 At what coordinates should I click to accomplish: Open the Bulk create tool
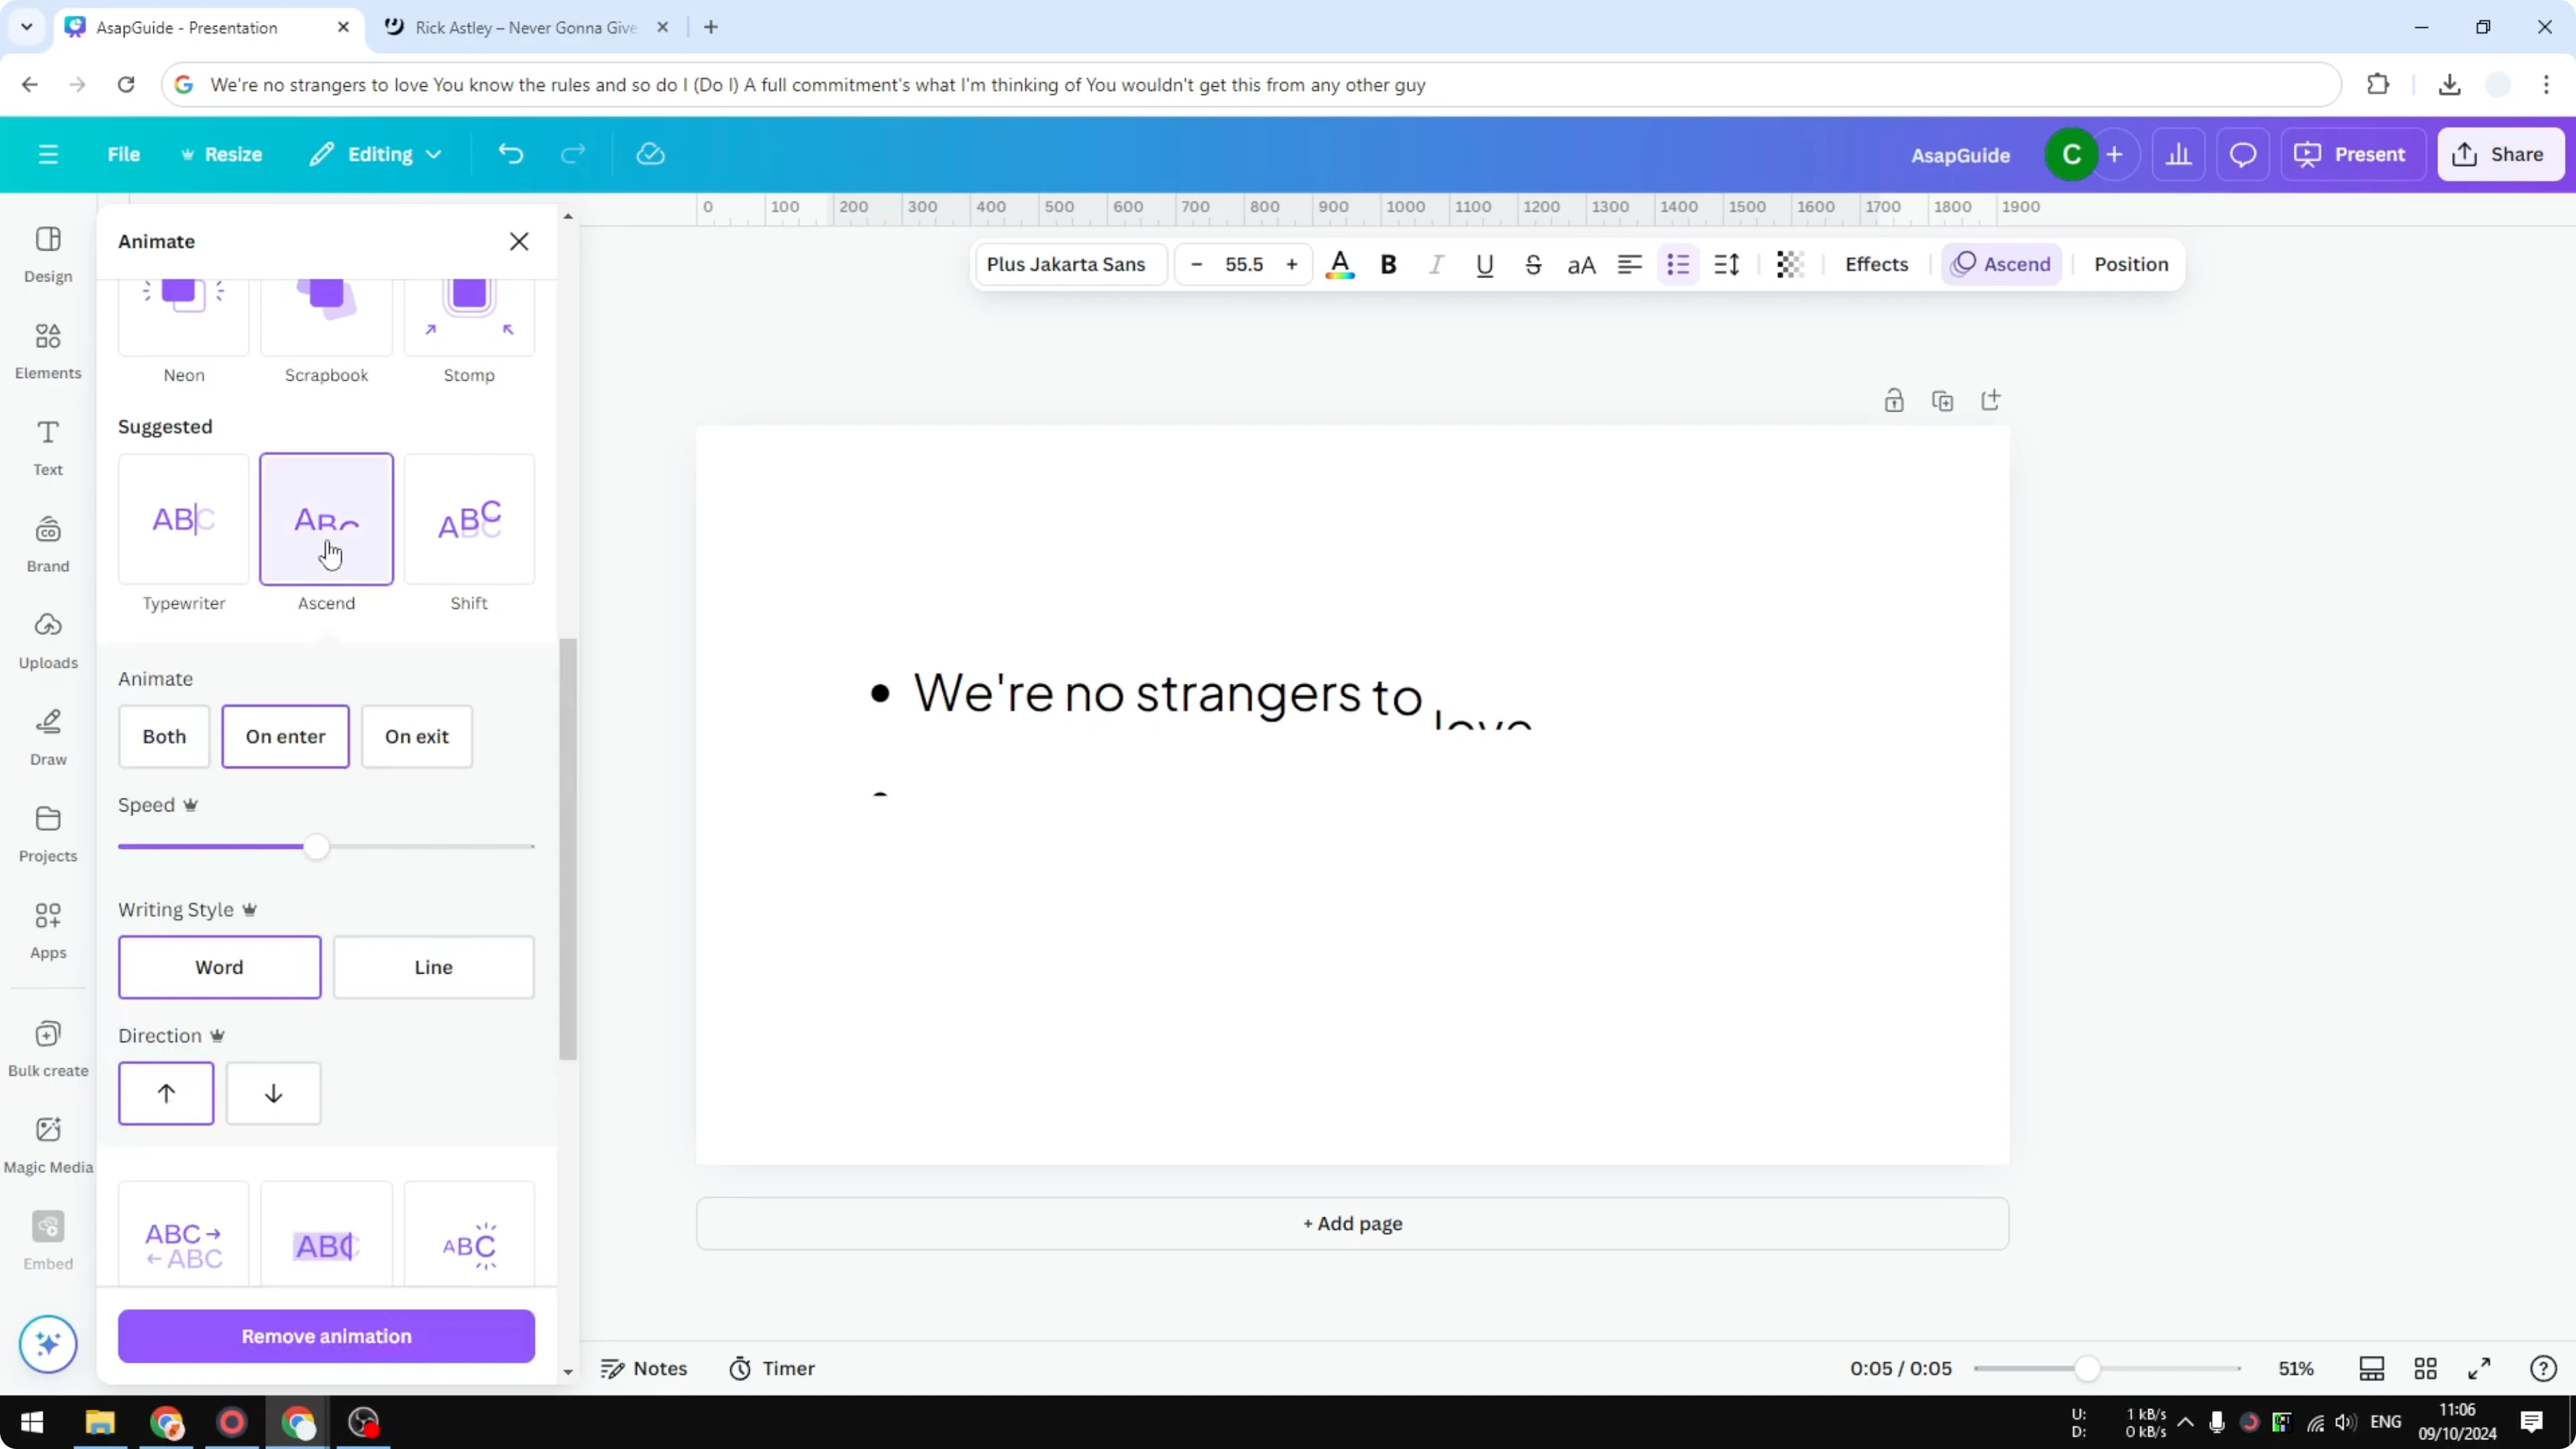click(48, 1048)
